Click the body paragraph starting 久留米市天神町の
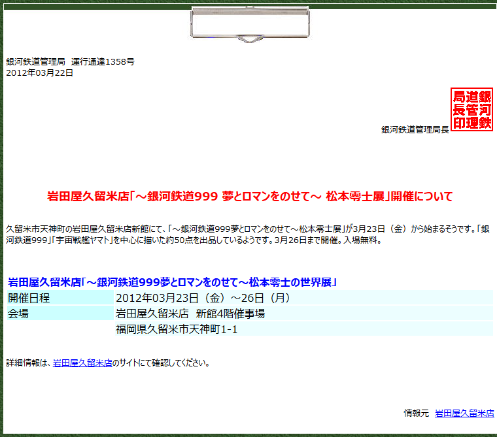497x437 pixels. pos(248,235)
